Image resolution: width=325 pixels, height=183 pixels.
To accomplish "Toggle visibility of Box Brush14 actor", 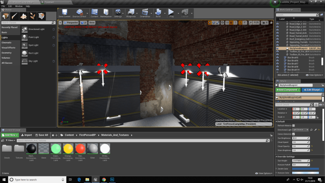I will pyautogui.click(x=277, y=70).
